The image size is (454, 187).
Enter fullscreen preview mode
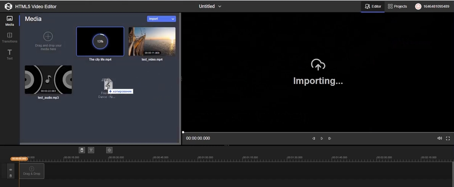(448, 139)
